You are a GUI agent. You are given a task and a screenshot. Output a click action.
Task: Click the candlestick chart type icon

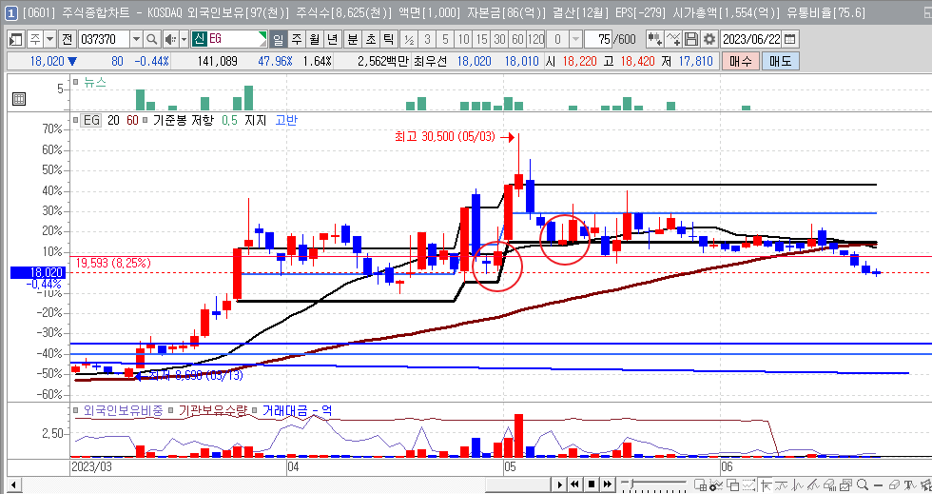pos(654,39)
